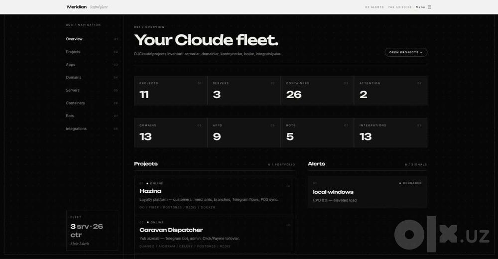Click the Caravan Dispatcher ONLINE status indicator
This screenshot has height=259, width=498.
click(155, 223)
